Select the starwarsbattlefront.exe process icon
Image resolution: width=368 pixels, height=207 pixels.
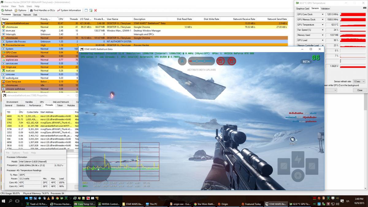pos(4,23)
